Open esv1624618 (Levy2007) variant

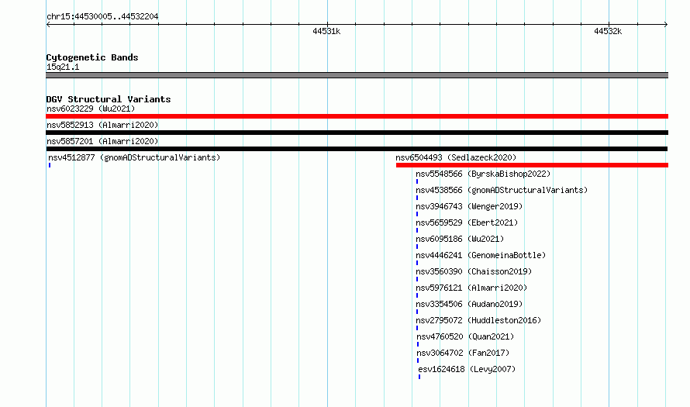coord(467,369)
